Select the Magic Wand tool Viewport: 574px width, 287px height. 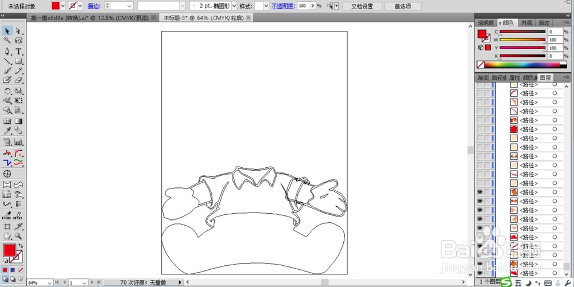tap(7, 41)
